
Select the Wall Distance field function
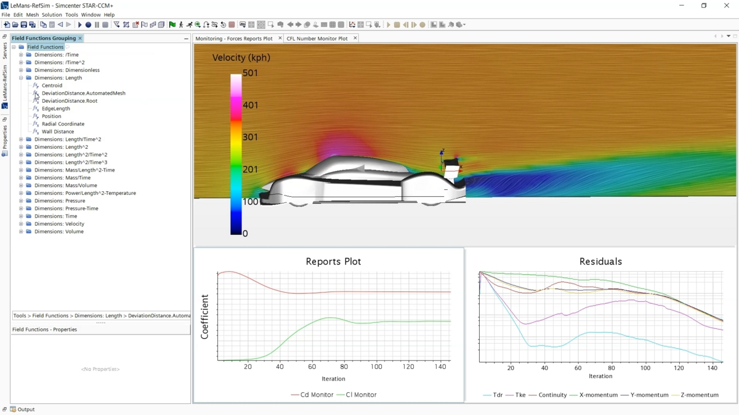(57, 132)
